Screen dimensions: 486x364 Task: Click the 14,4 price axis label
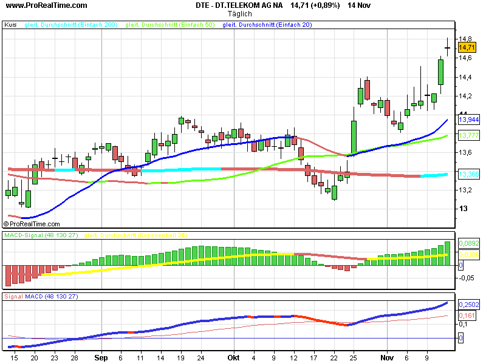[465, 77]
